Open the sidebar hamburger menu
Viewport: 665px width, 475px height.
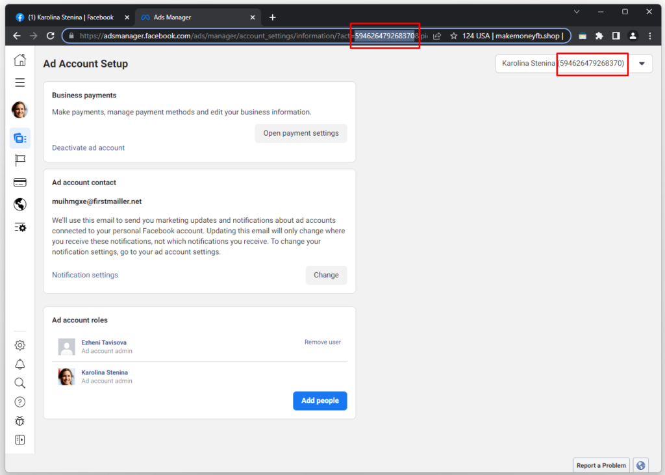(20, 83)
